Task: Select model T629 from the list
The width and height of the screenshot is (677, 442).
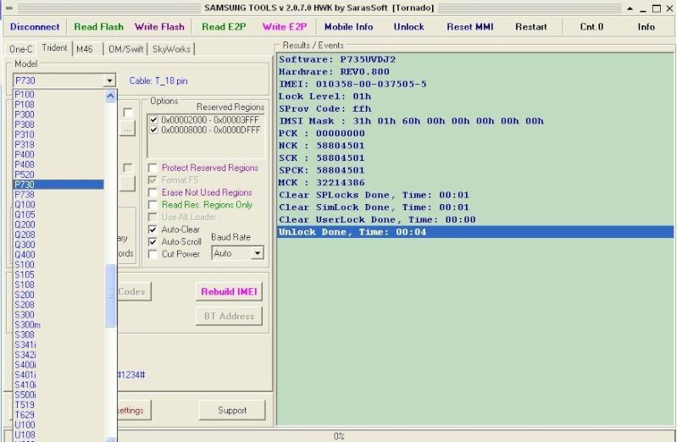Action: (x=58, y=415)
